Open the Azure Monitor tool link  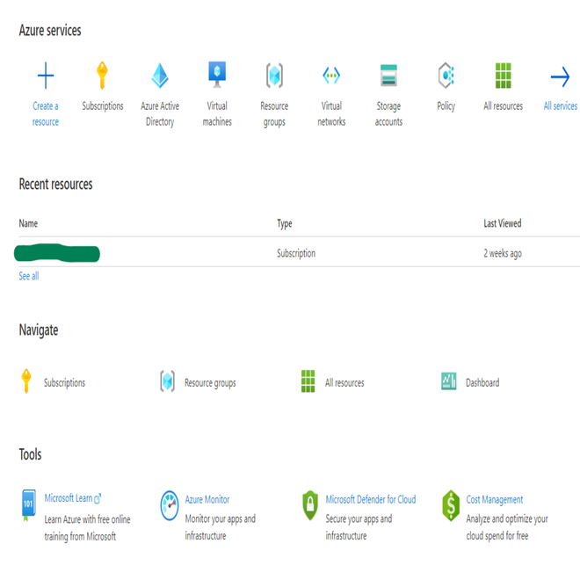coord(207,500)
